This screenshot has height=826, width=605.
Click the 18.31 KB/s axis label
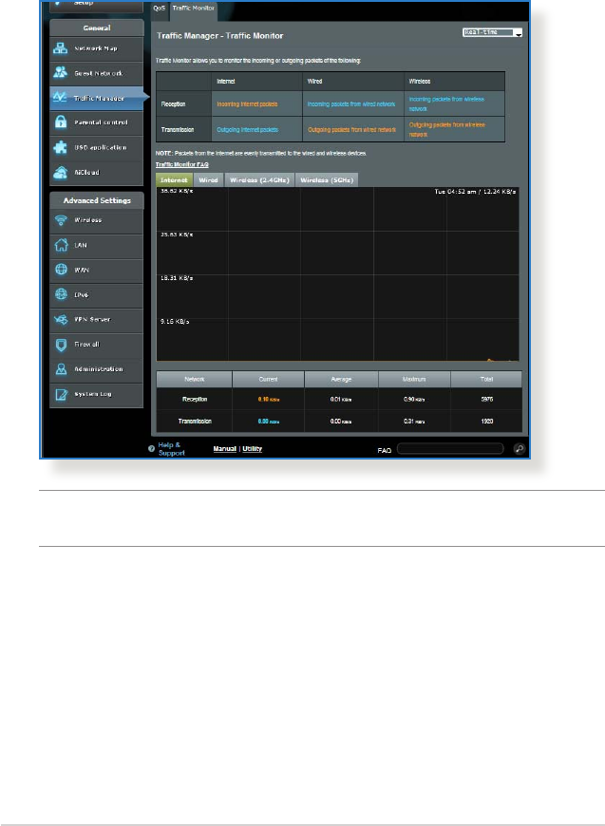[177, 277]
